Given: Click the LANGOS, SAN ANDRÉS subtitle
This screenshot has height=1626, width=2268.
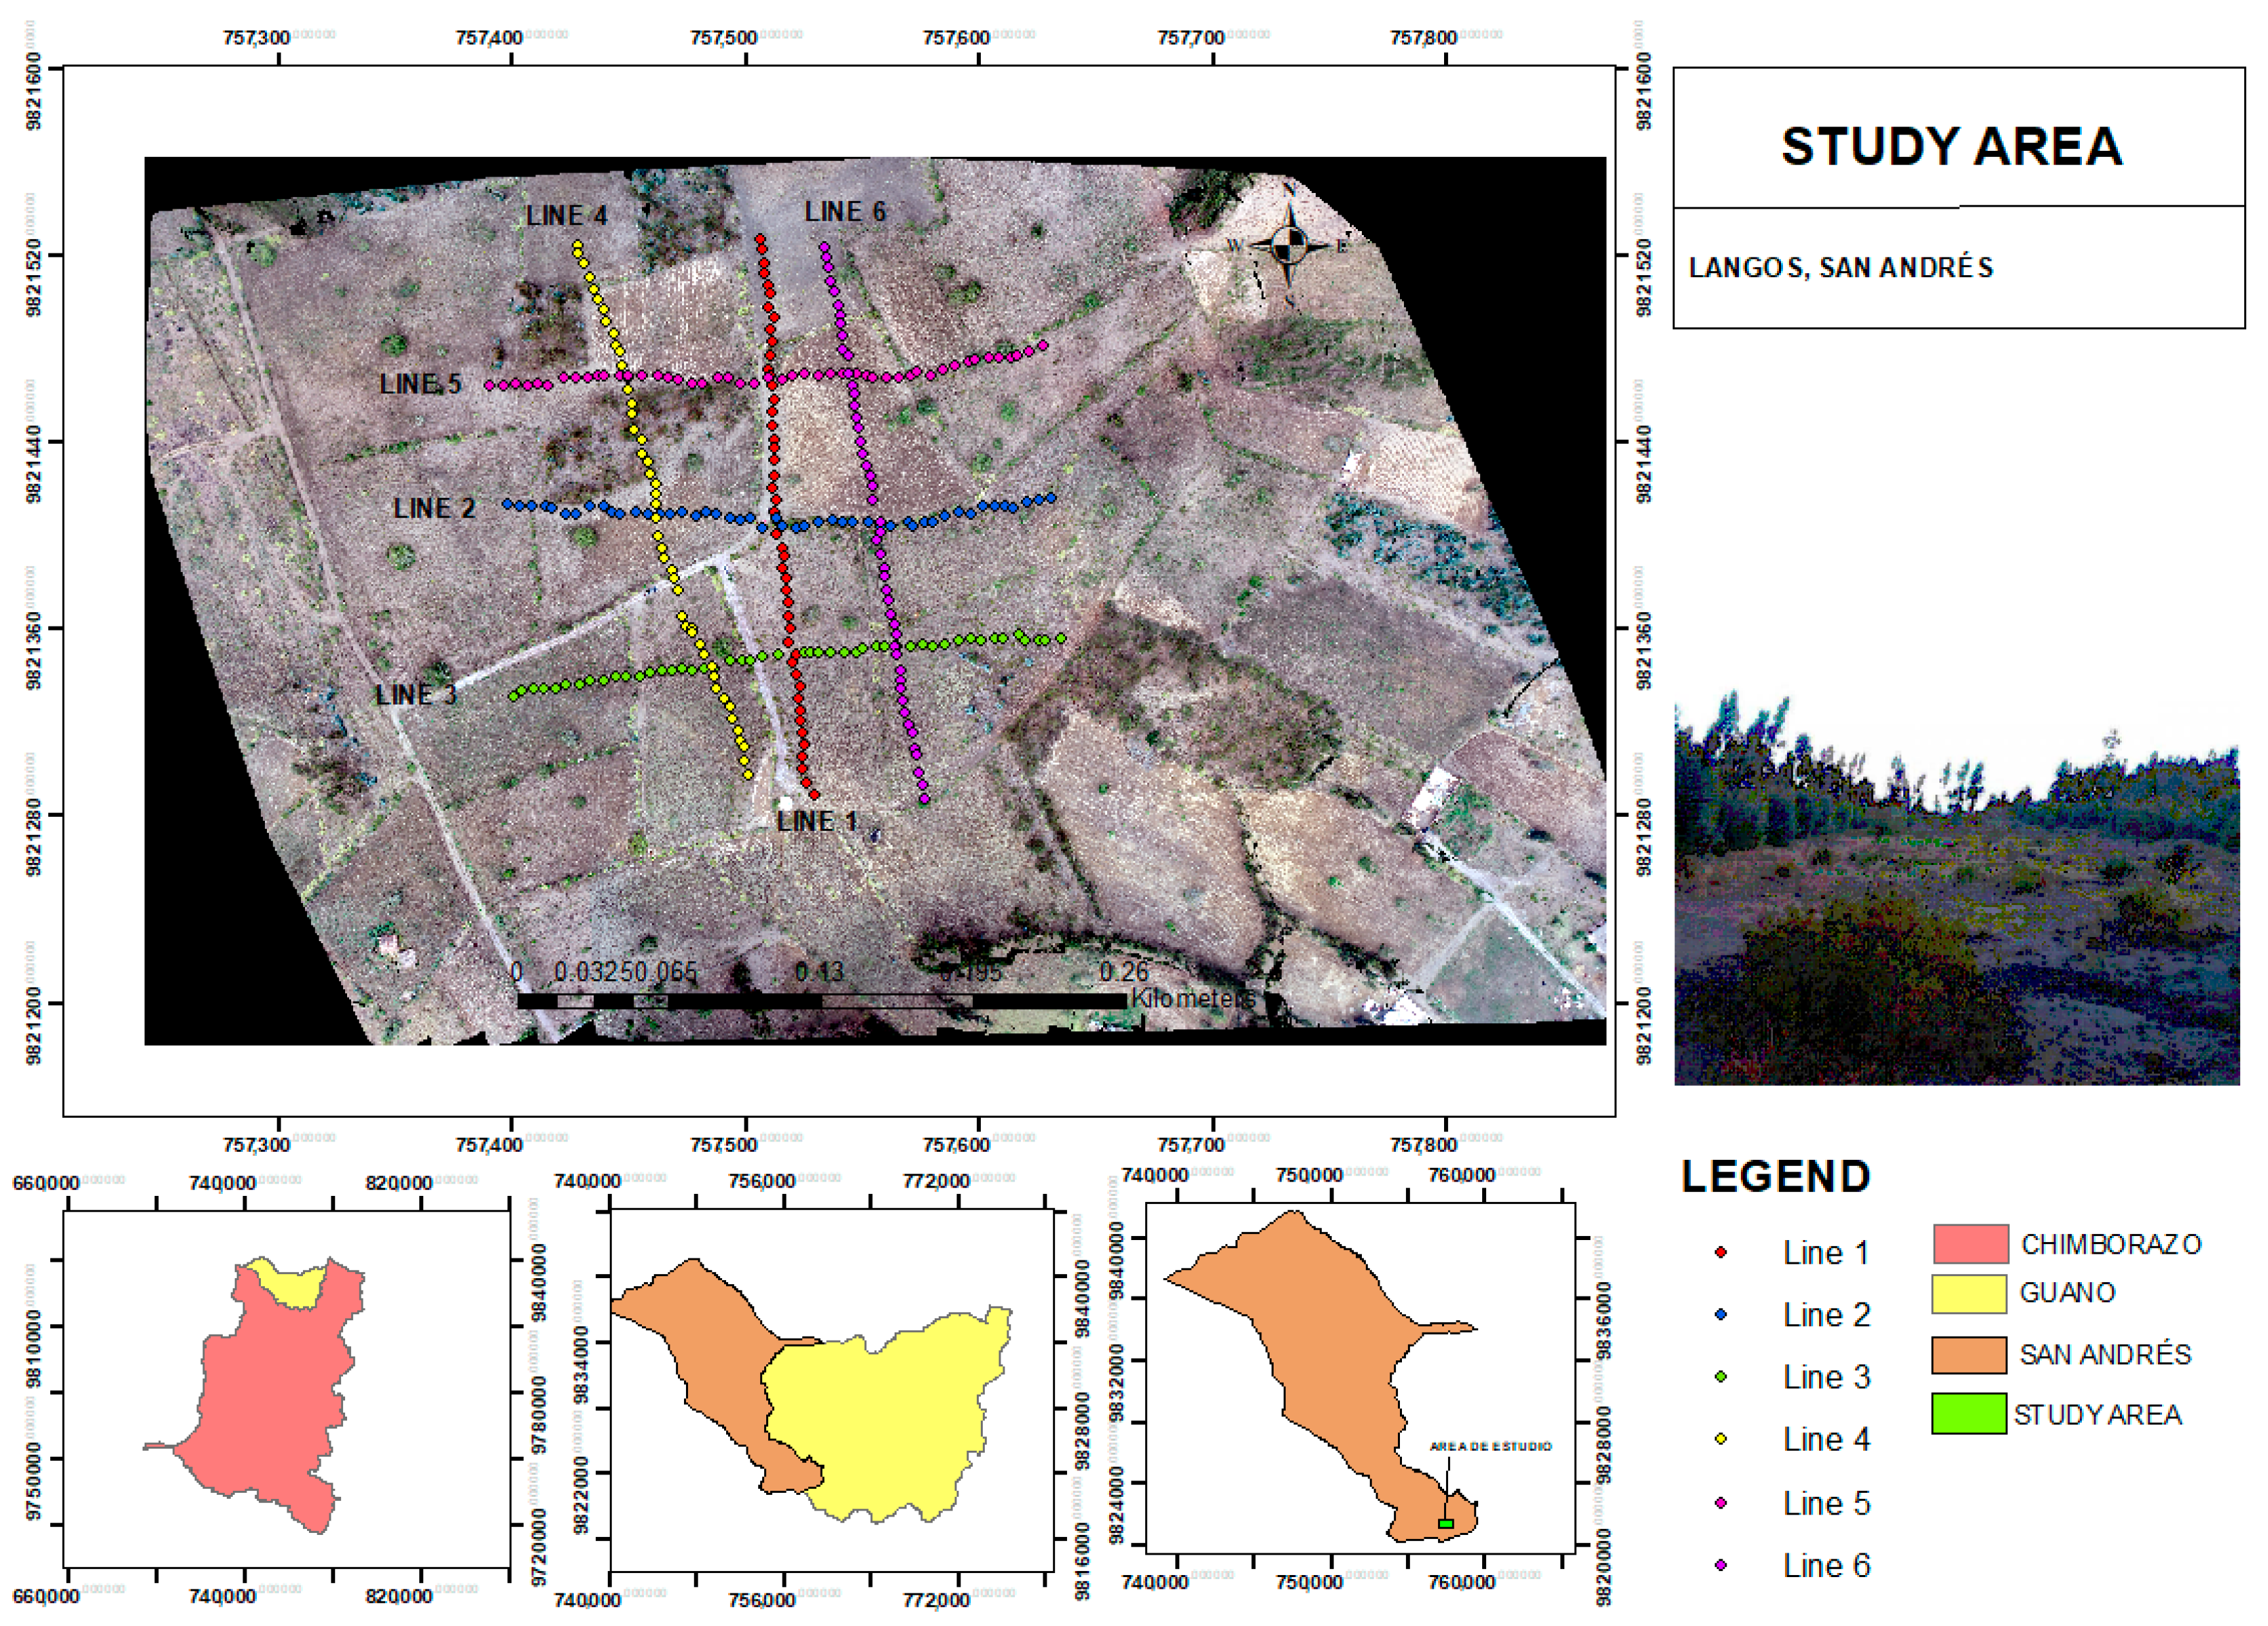Looking at the screenshot, I should point(1841,268).
